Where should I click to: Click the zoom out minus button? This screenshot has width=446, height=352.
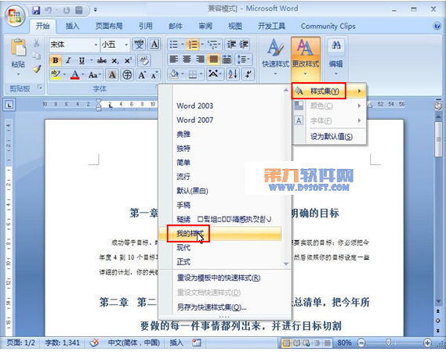point(361,343)
